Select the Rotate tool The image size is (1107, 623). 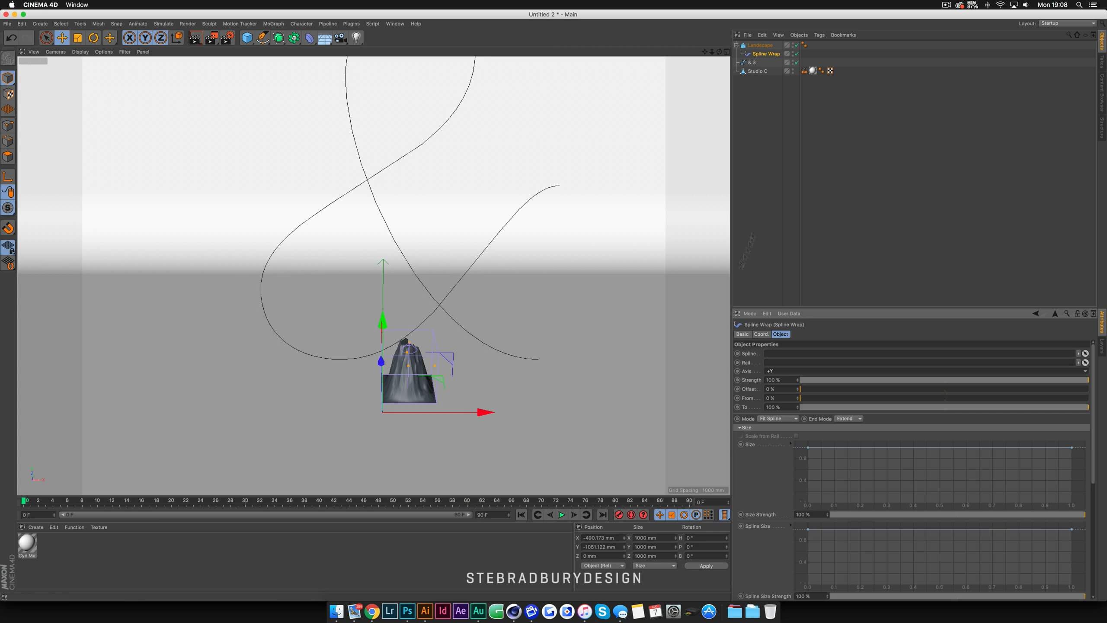coord(93,38)
